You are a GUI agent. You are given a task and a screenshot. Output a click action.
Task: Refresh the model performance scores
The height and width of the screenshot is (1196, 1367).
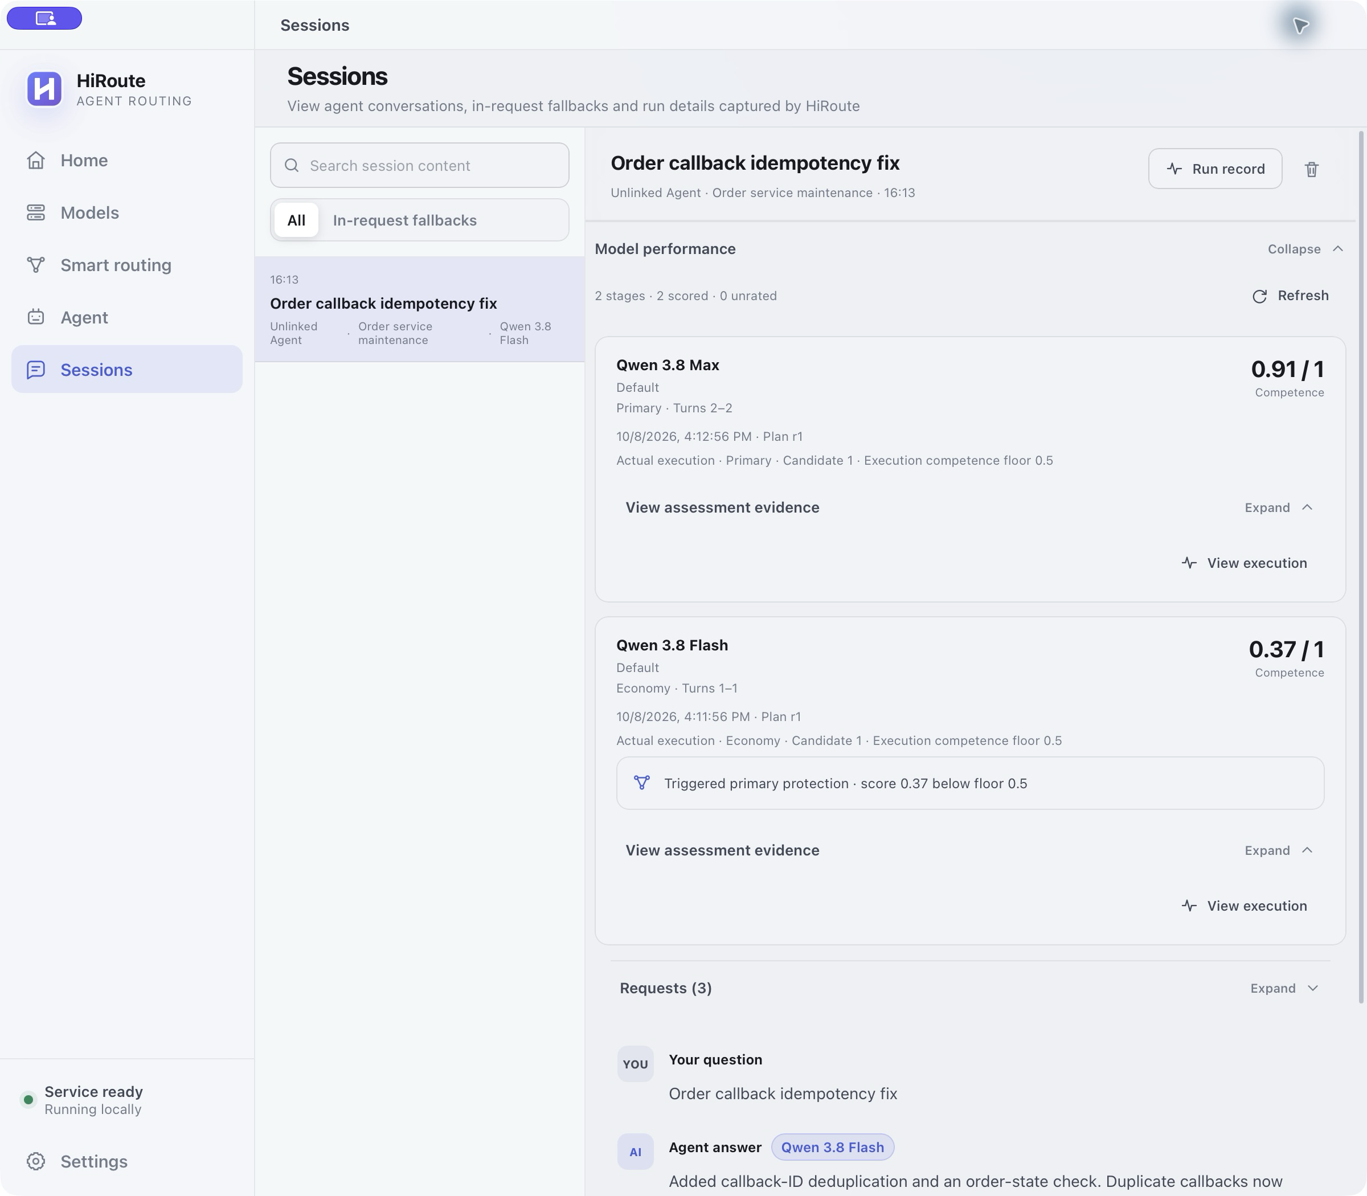[x=1290, y=296]
